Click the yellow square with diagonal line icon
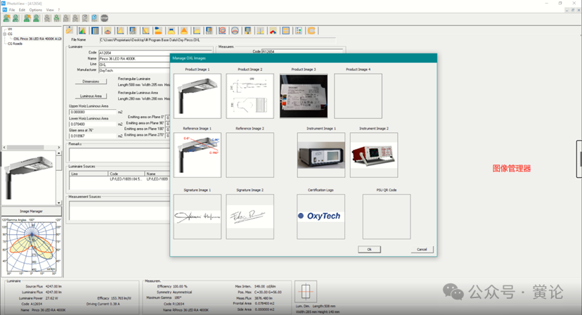This screenshot has width=582, height=315. 145,31
